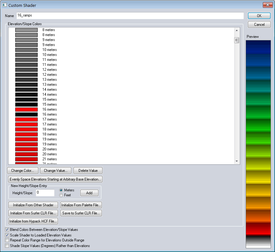Click the Custom Shader title bar icon
This screenshot has width=275, height=252.
pos(4,5)
